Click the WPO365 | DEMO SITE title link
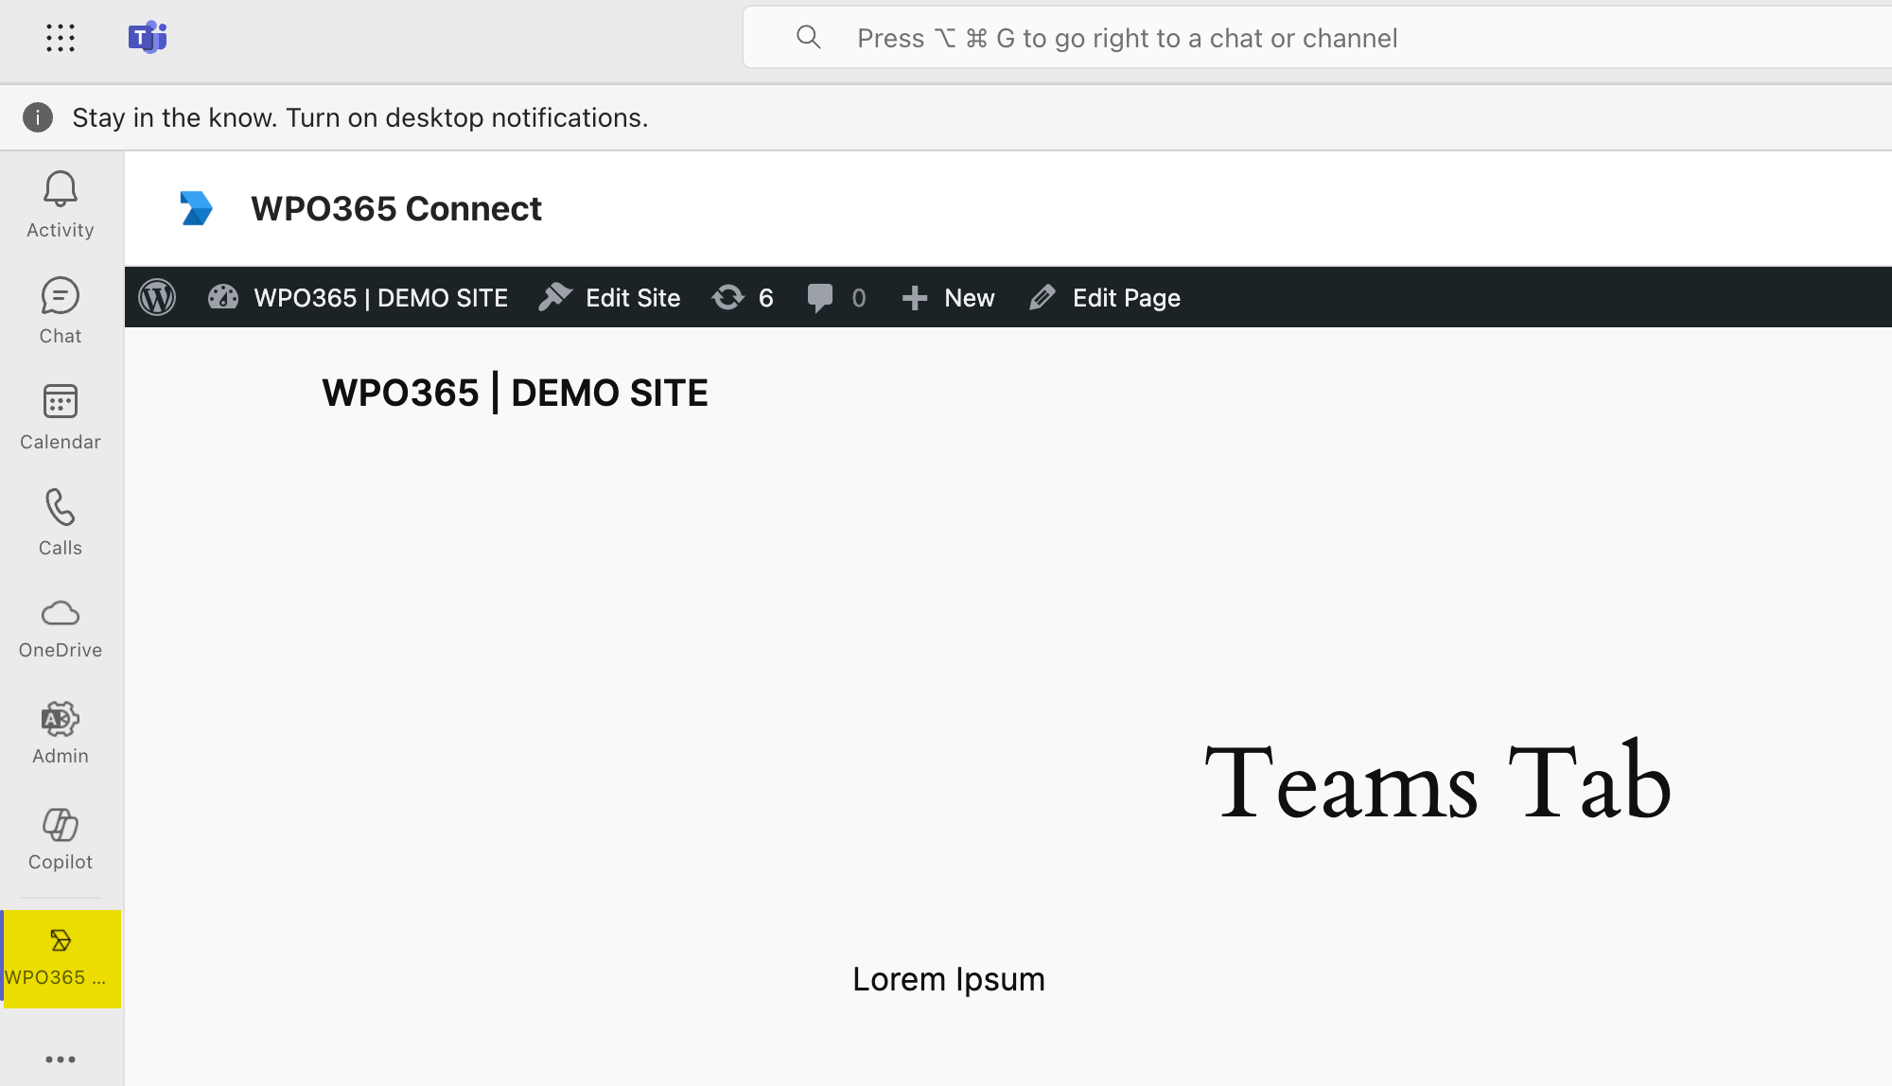1892x1086 pixels. pyautogui.click(x=515, y=393)
